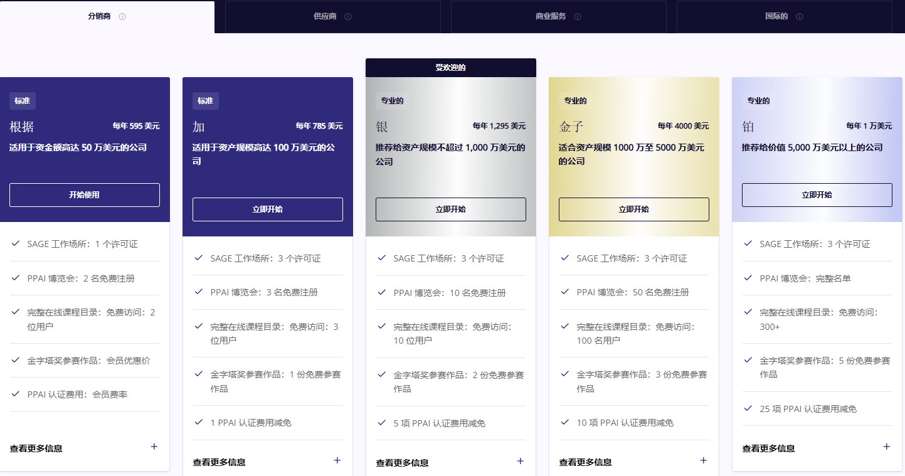Click the checkmark beside 25 项 PPAI 认证费用减免

point(748,408)
